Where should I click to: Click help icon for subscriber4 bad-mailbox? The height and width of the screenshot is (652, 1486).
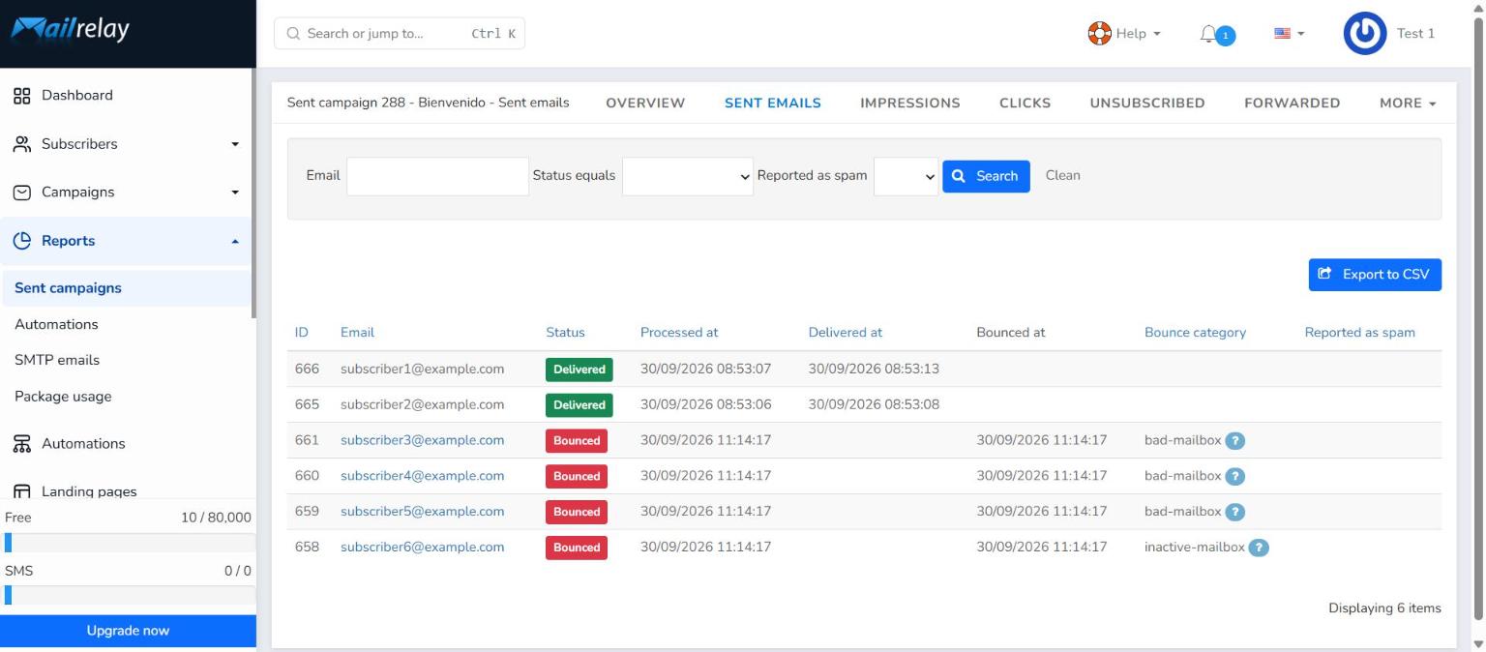pos(1235,477)
